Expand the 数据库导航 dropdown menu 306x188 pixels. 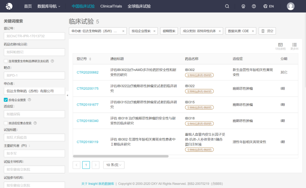point(49,6)
